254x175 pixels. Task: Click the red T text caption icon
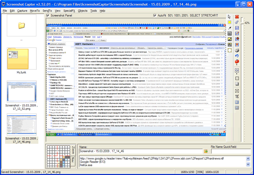point(237,44)
